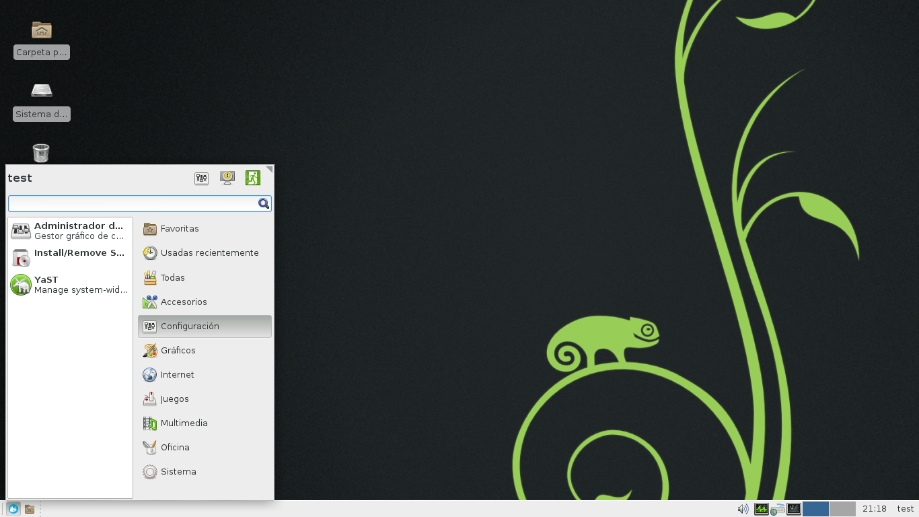Open All Settings from the menu header icon

coord(201,178)
